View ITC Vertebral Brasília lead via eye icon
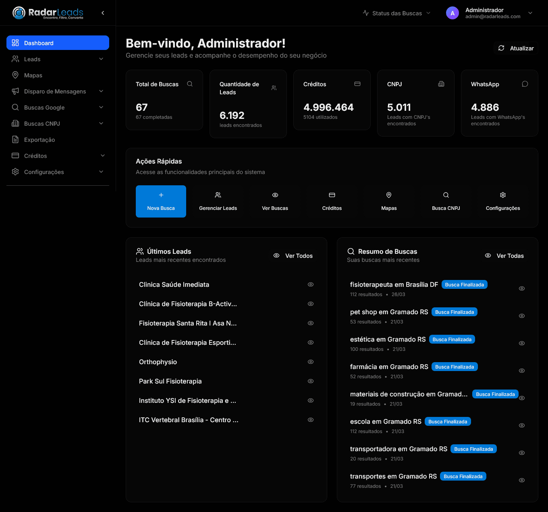The width and height of the screenshot is (548, 512). (x=311, y=420)
